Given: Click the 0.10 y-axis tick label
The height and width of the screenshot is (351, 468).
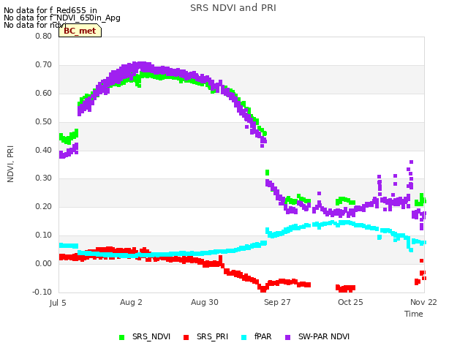Looking at the screenshot, I should click(x=43, y=235).
